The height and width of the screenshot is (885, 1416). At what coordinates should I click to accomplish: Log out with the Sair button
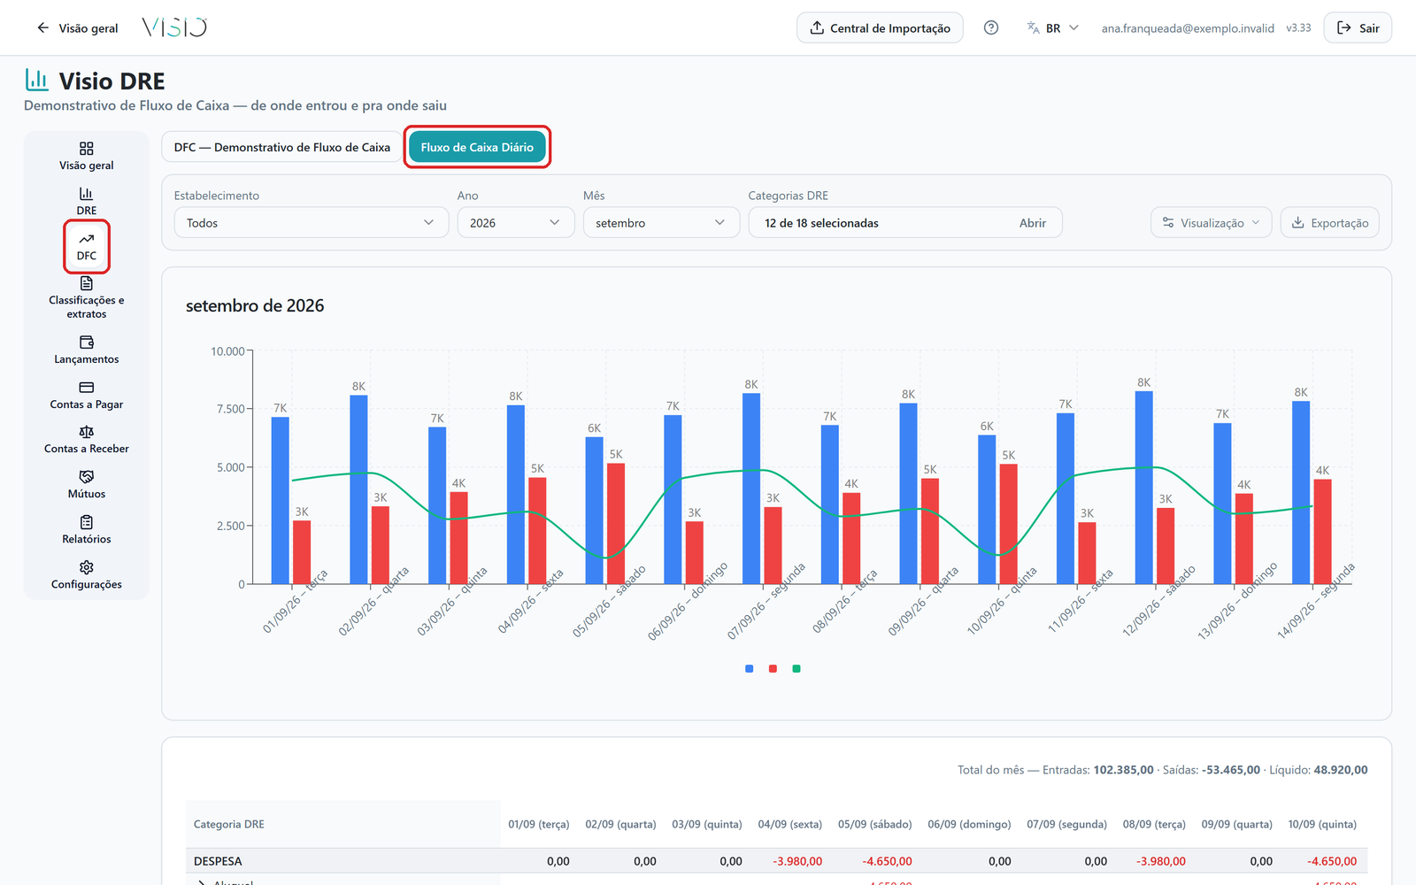pos(1358,28)
